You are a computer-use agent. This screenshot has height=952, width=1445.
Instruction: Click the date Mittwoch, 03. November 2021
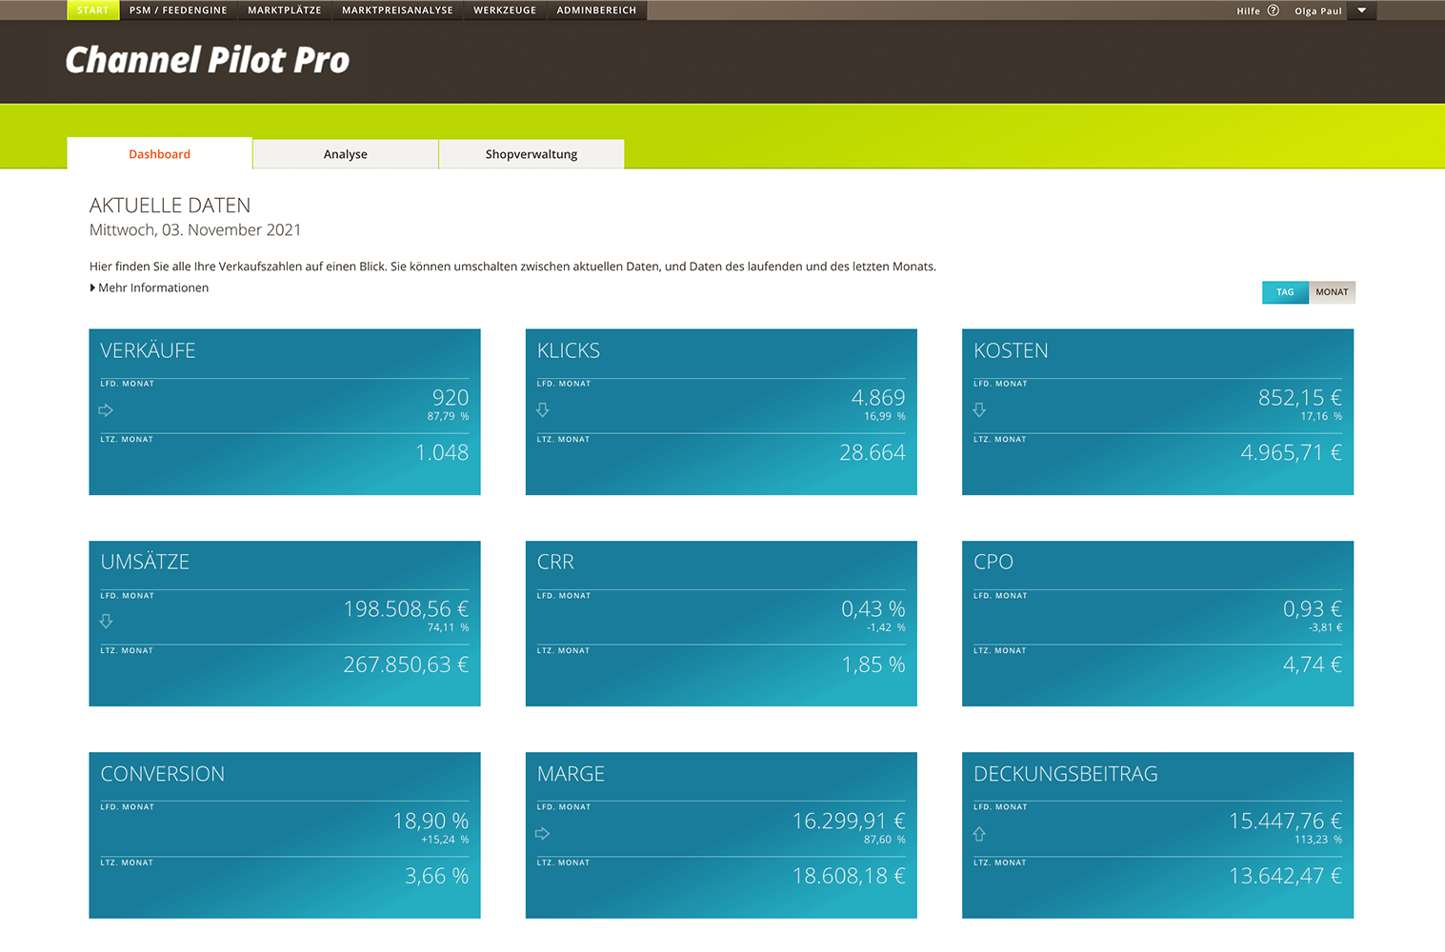195,229
